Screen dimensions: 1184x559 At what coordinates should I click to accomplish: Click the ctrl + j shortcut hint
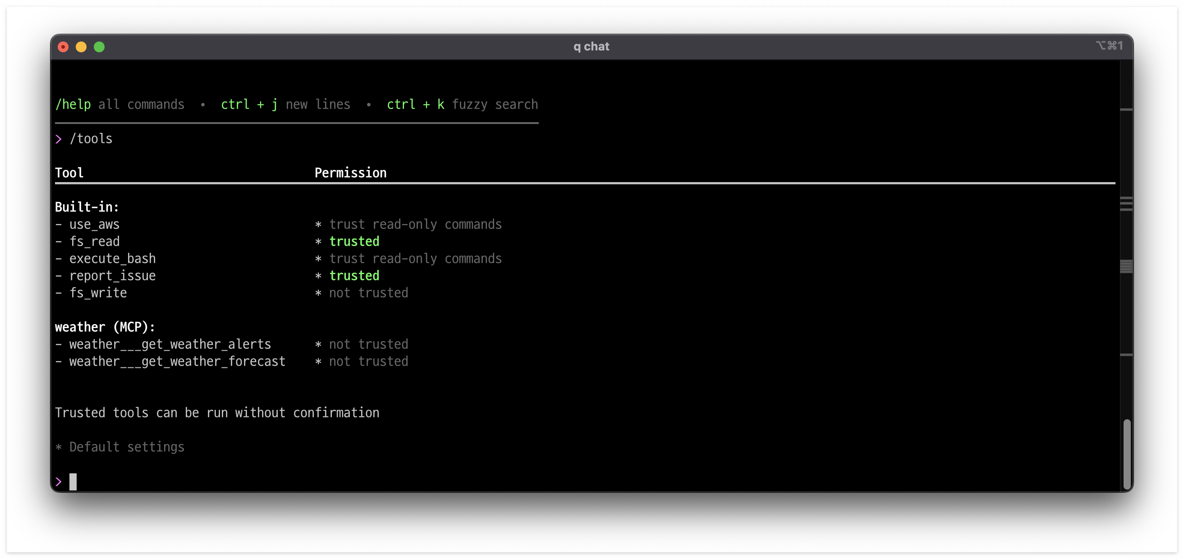[249, 104]
